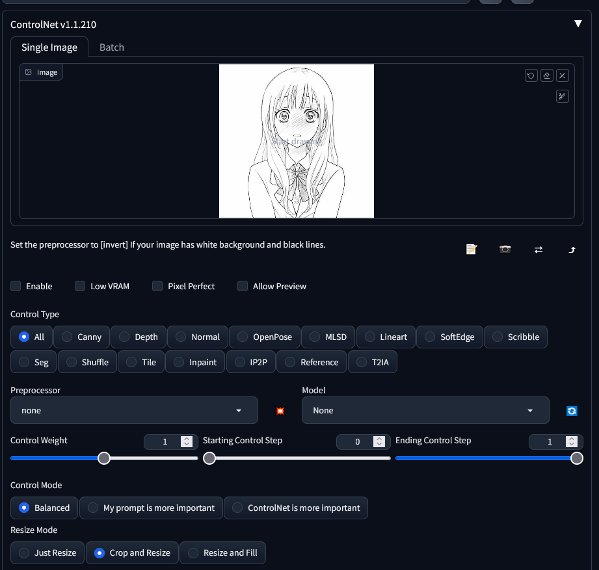Click Ending Control Step stepper arrows

(x=572, y=442)
